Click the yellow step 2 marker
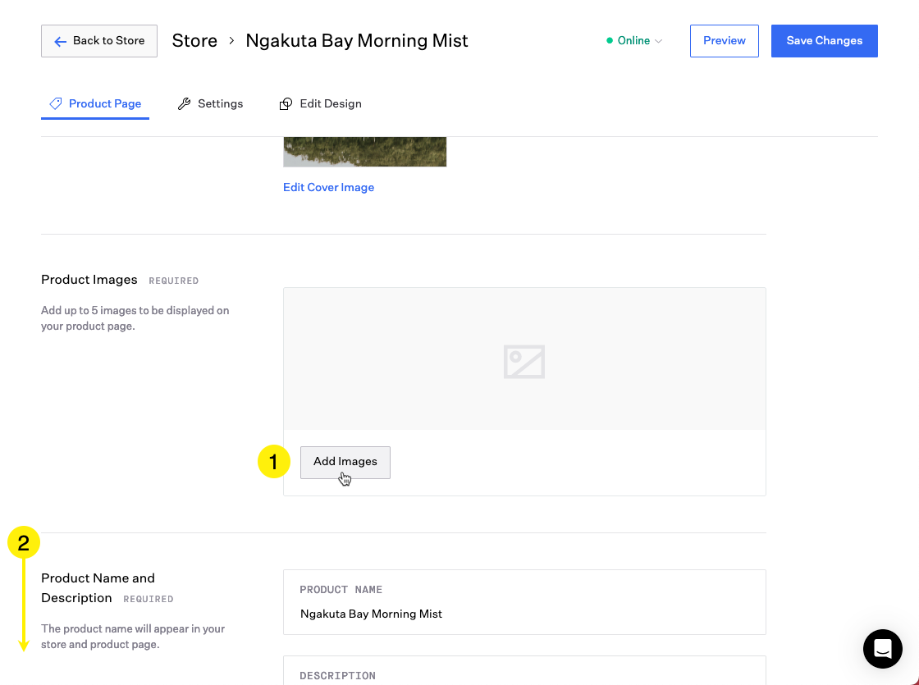This screenshot has height=685, width=919. coord(24,543)
